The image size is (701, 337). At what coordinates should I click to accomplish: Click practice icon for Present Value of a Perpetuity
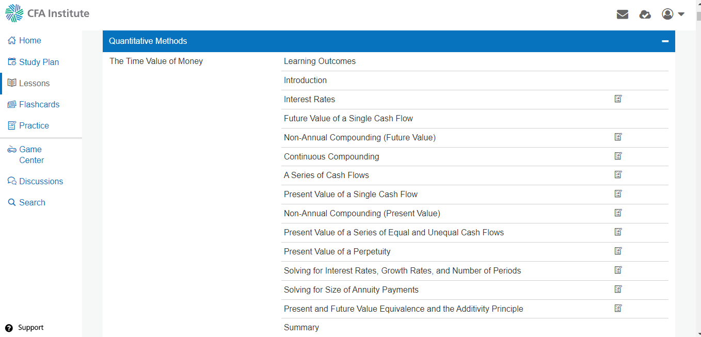click(618, 251)
